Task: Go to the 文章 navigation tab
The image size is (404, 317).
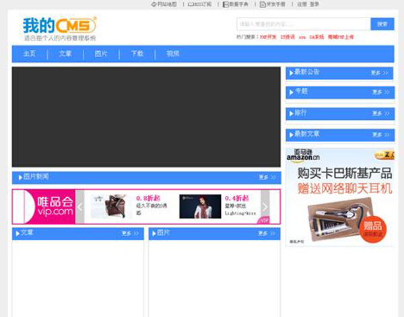Action: click(65, 54)
